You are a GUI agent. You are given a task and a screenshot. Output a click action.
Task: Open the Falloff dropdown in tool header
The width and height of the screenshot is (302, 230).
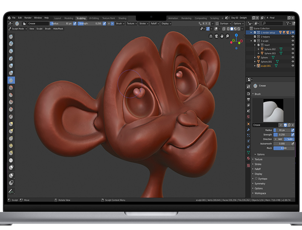pyautogui.click(x=155, y=23)
